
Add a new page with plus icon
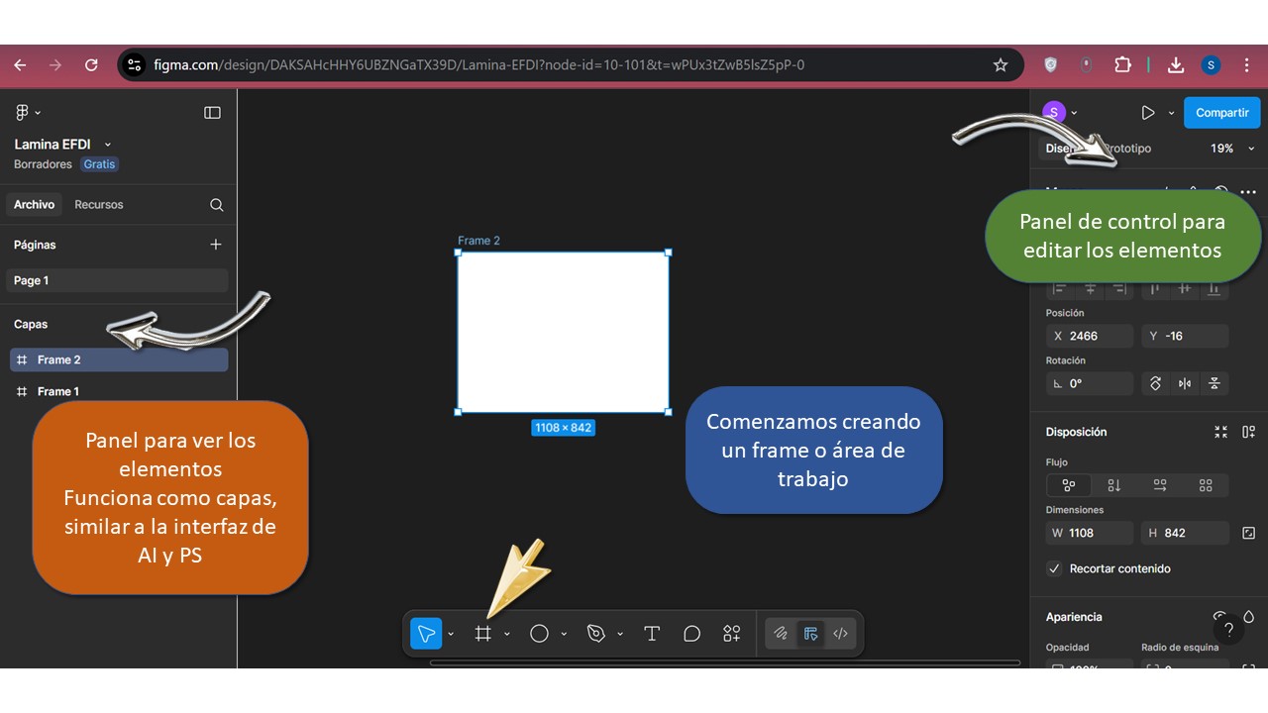216,245
